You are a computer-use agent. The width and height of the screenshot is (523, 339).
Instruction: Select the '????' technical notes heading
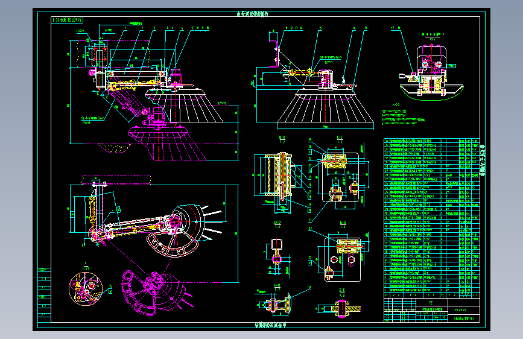coord(396,105)
